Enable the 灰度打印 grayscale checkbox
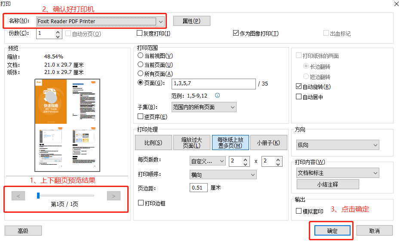The height and width of the screenshot is (245, 403). pos(139,33)
